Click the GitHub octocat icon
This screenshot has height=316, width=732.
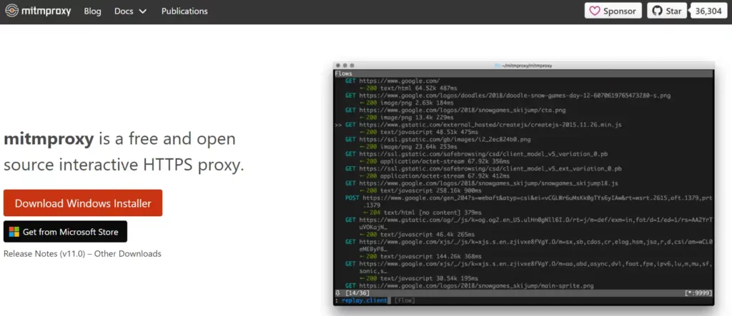pyautogui.click(x=657, y=11)
